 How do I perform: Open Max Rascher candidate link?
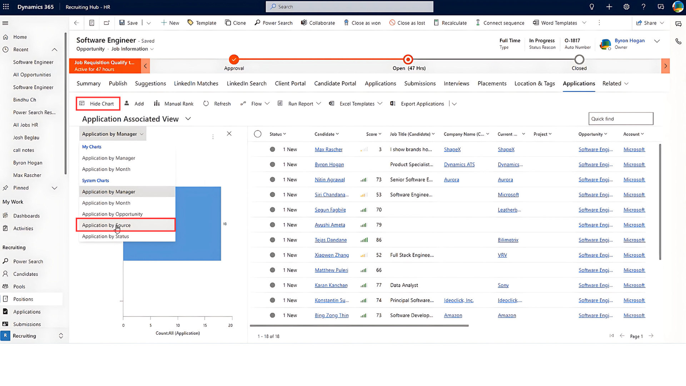click(x=329, y=149)
